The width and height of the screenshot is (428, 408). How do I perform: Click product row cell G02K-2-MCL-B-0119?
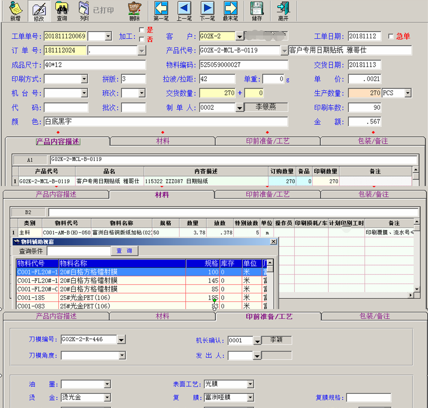(x=47, y=181)
